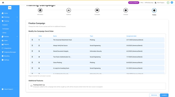Open Campaigns under Training

(x=6, y=29)
